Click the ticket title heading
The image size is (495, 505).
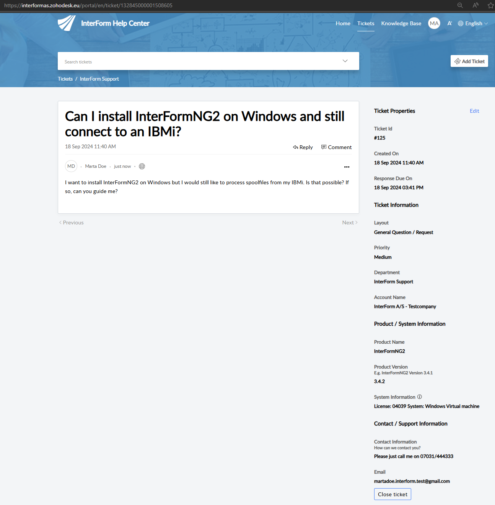point(205,124)
